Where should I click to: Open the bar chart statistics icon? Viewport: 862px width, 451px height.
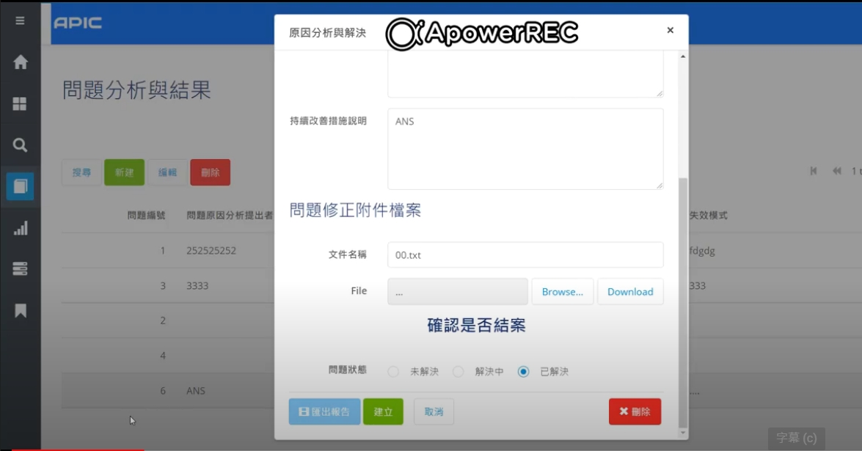click(x=20, y=229)
